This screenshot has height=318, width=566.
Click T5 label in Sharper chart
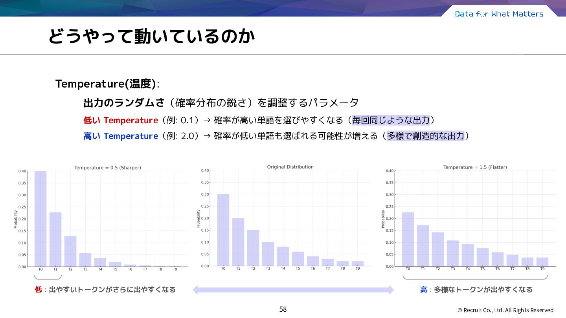115,269
